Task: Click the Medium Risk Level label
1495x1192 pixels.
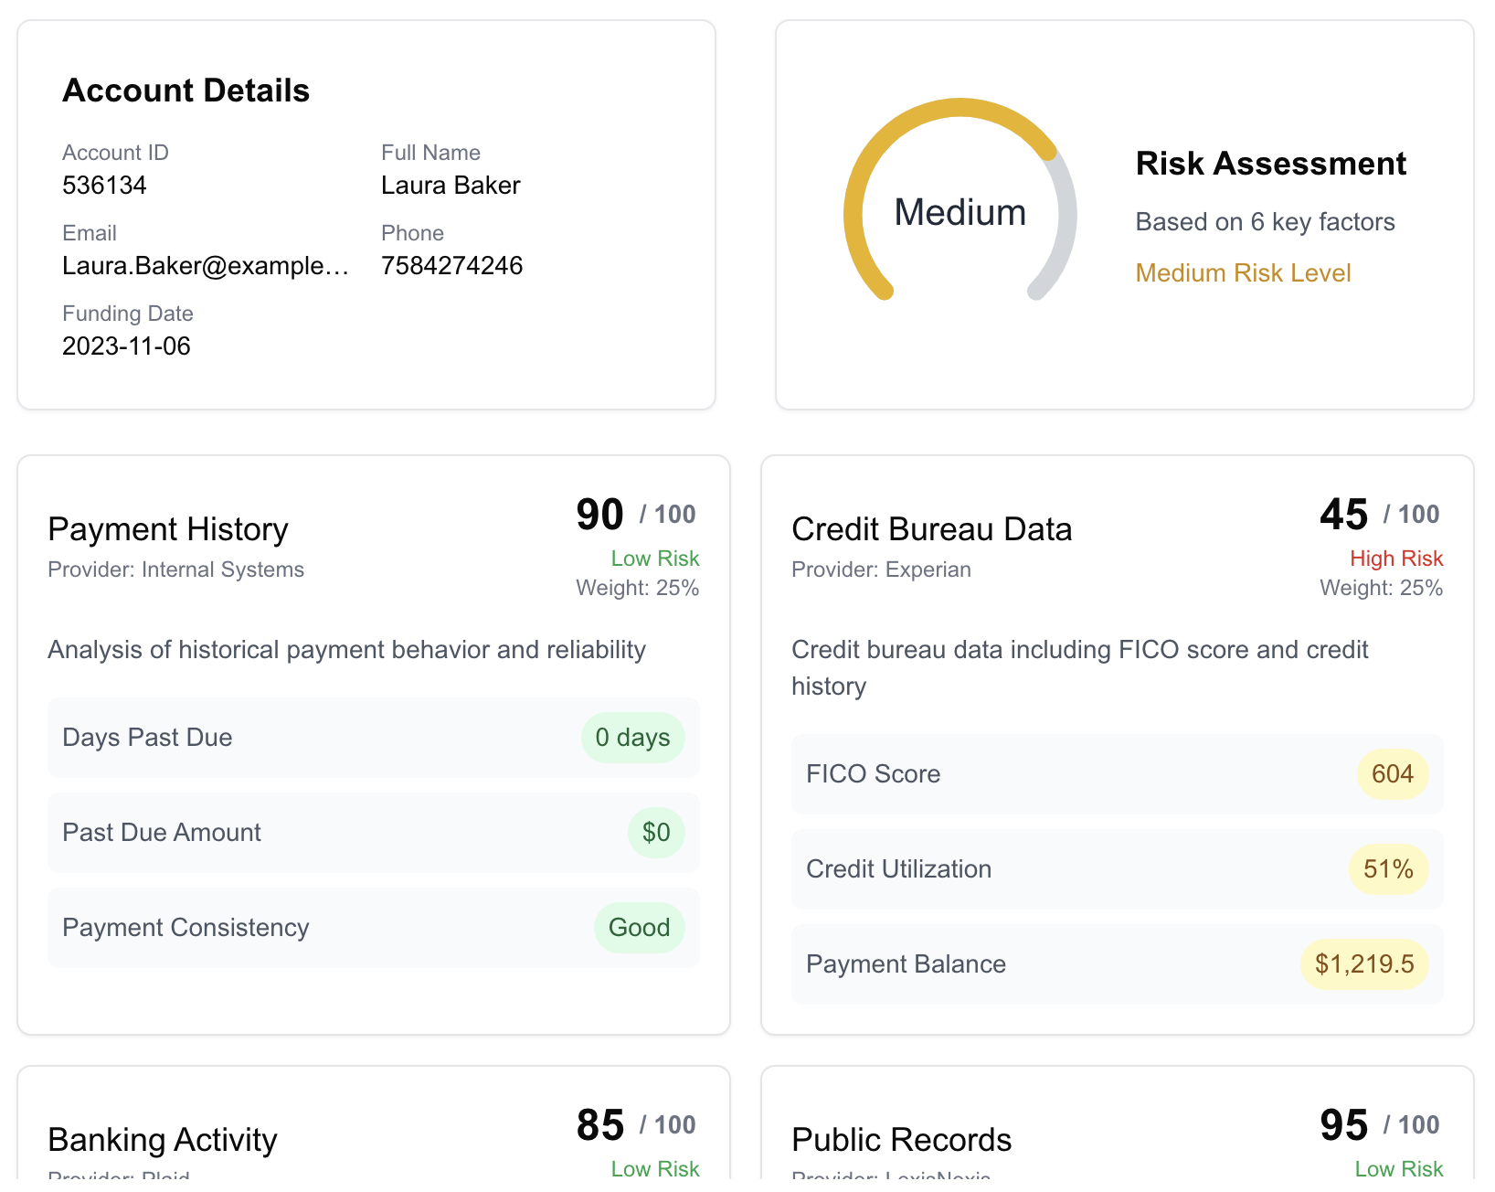Action: (1243, 273)
